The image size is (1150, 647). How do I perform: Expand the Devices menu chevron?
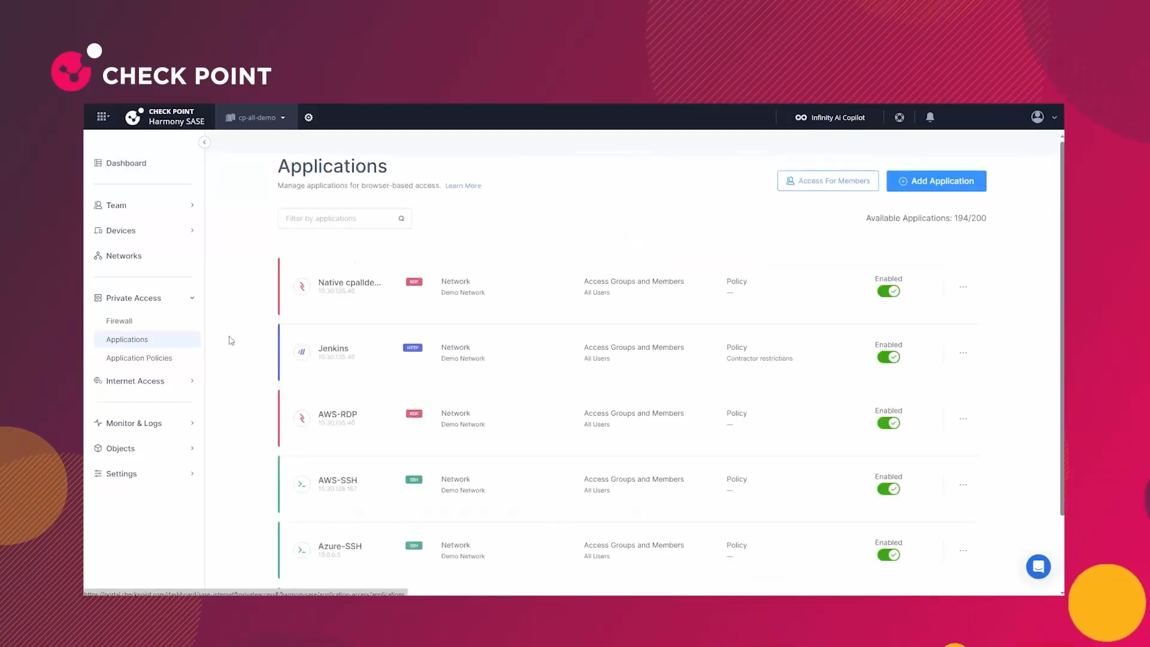click(192, 230)
